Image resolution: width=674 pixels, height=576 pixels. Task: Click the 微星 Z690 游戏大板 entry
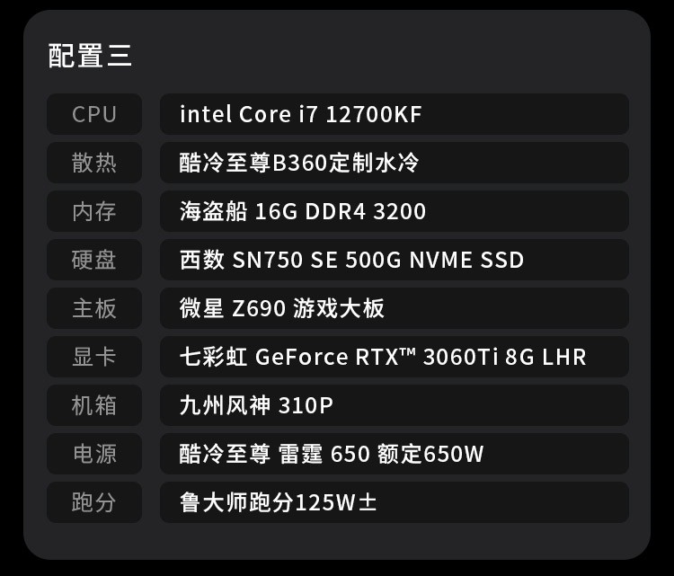click(282, 309)
